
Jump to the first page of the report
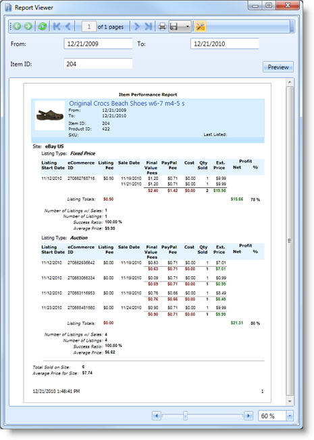57,26
